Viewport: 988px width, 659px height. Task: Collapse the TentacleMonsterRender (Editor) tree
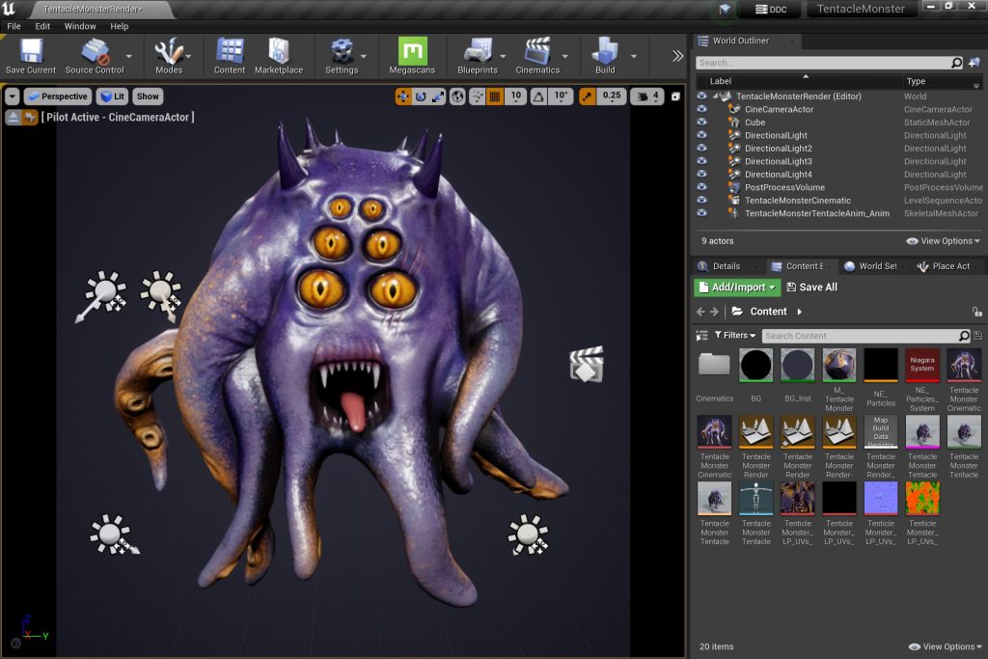click(x=715, y=96)
